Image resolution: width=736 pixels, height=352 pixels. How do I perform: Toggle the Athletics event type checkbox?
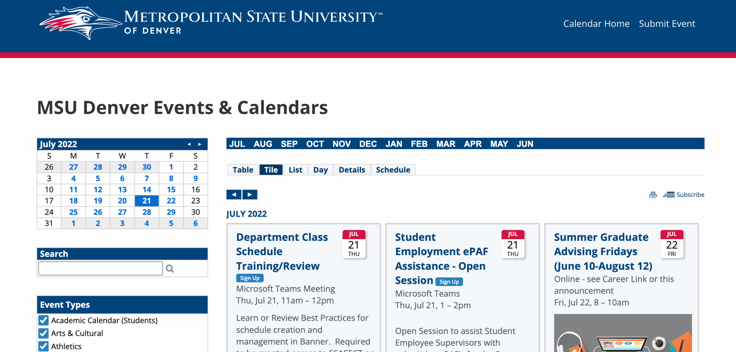coord(44,346)
